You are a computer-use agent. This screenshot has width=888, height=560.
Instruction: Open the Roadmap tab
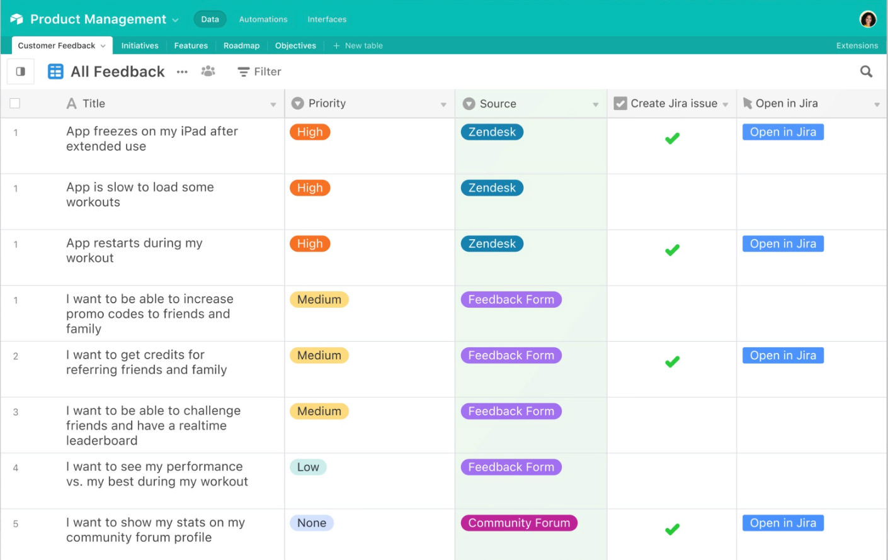[x=241, y=45]
